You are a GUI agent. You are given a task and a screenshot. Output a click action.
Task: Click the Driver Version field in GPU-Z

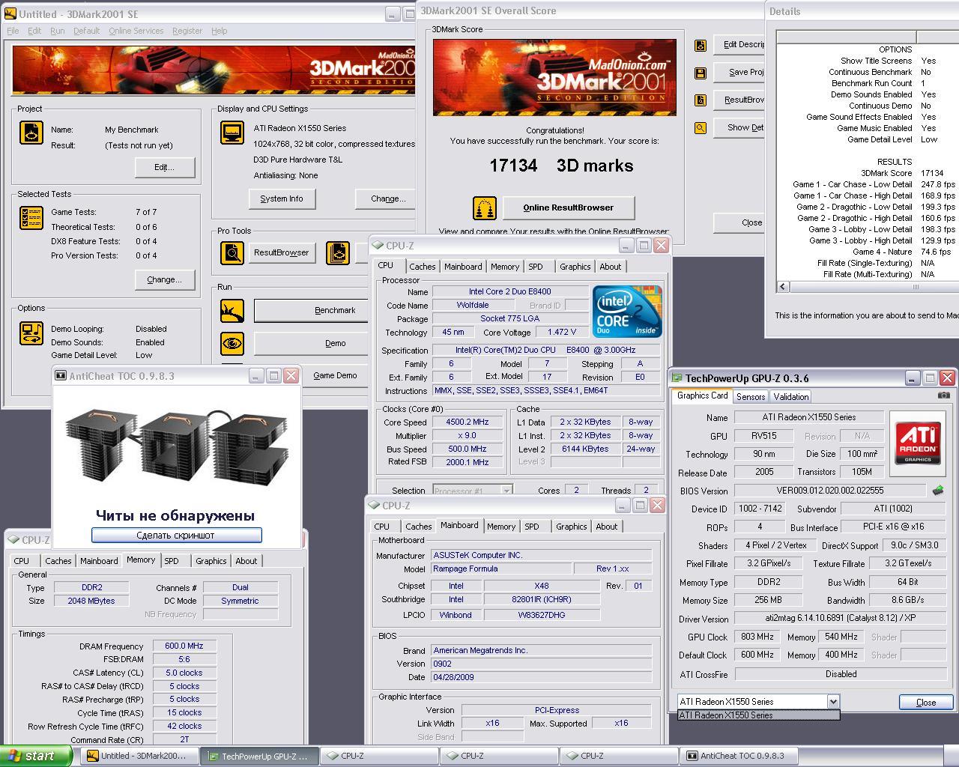[x=839, y=618]
